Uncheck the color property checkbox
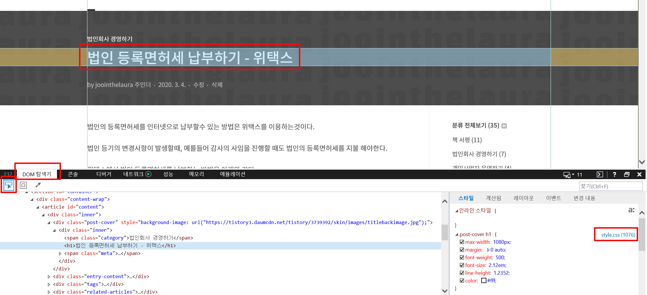Screen dimensions: 647x295 click(462, 281)
